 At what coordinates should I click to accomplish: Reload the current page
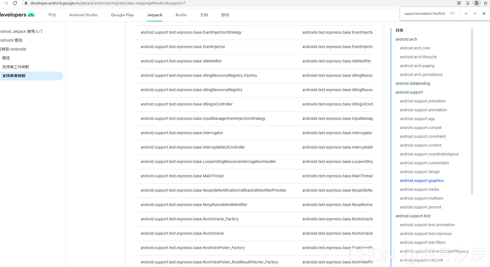pos(15,3)
